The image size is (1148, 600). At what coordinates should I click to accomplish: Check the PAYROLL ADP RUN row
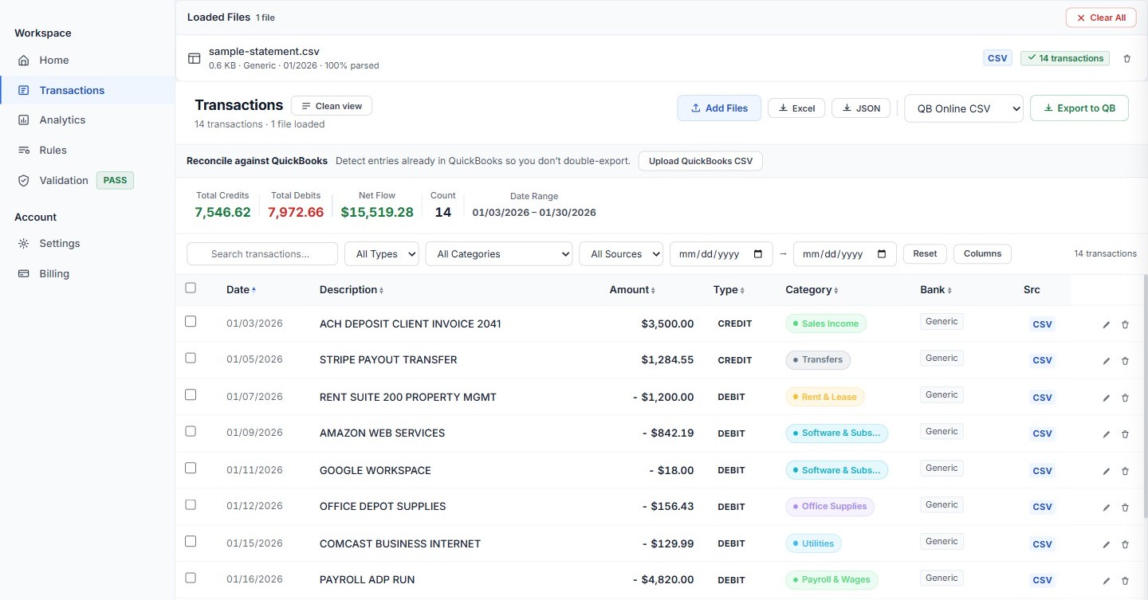191,578
